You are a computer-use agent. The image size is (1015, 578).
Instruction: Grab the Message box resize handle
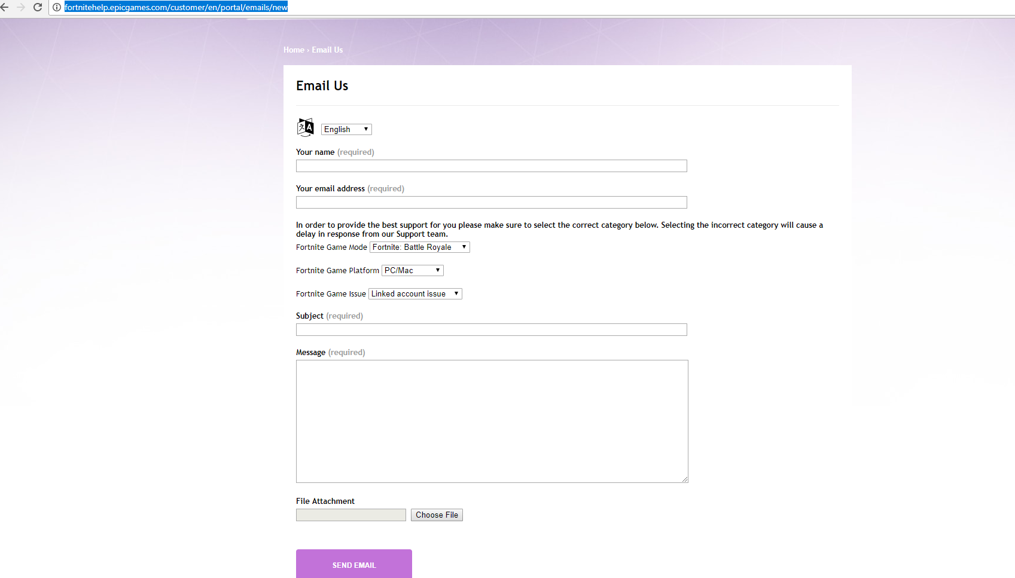685,479
